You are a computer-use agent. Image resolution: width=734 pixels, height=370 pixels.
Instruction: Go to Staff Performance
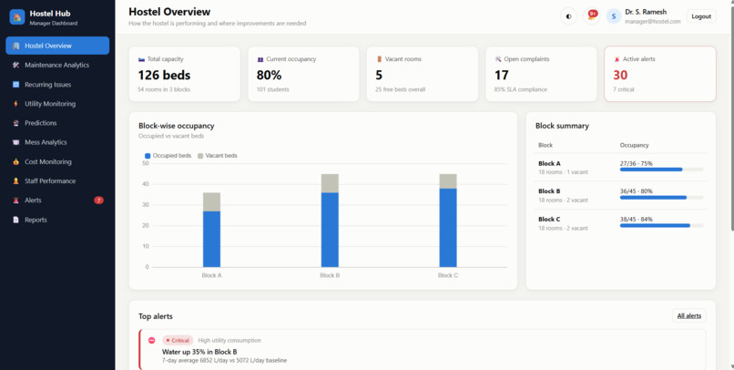(x=57, y=181)
